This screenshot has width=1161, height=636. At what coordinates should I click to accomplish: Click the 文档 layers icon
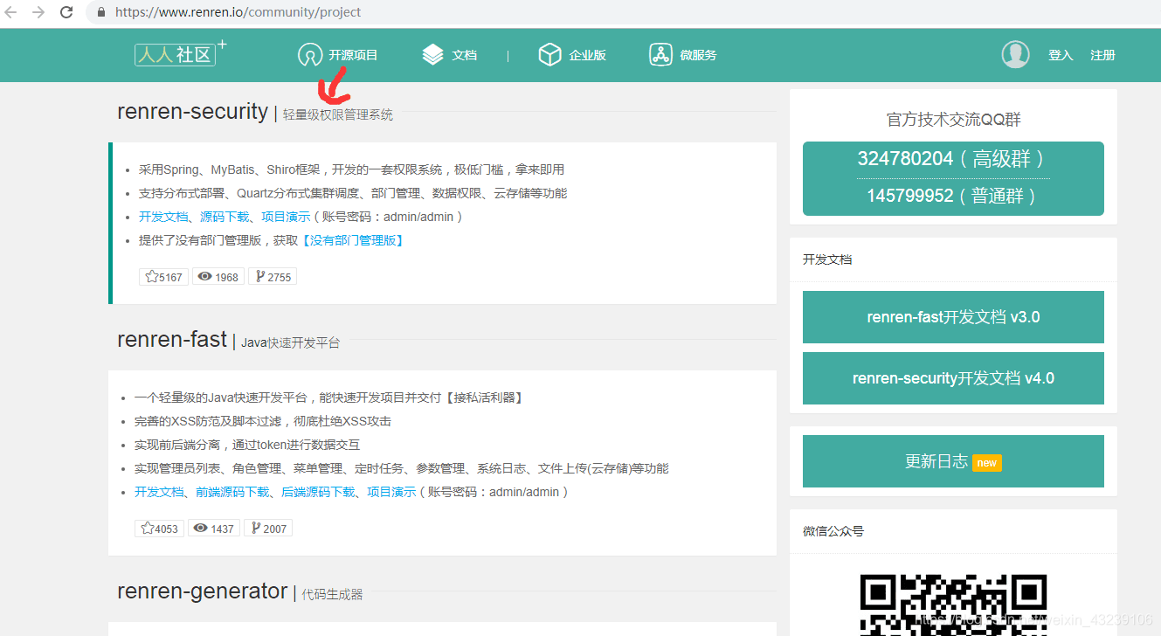[432, 54]
